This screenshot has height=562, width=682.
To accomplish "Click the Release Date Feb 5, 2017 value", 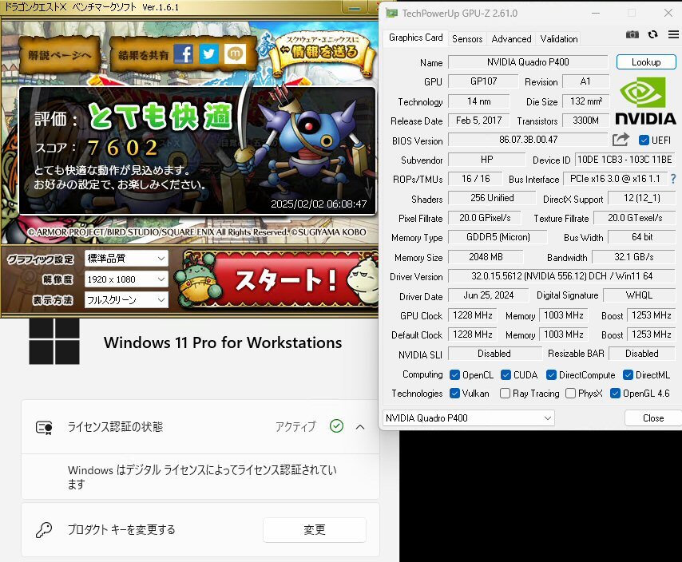I will 478,121.
